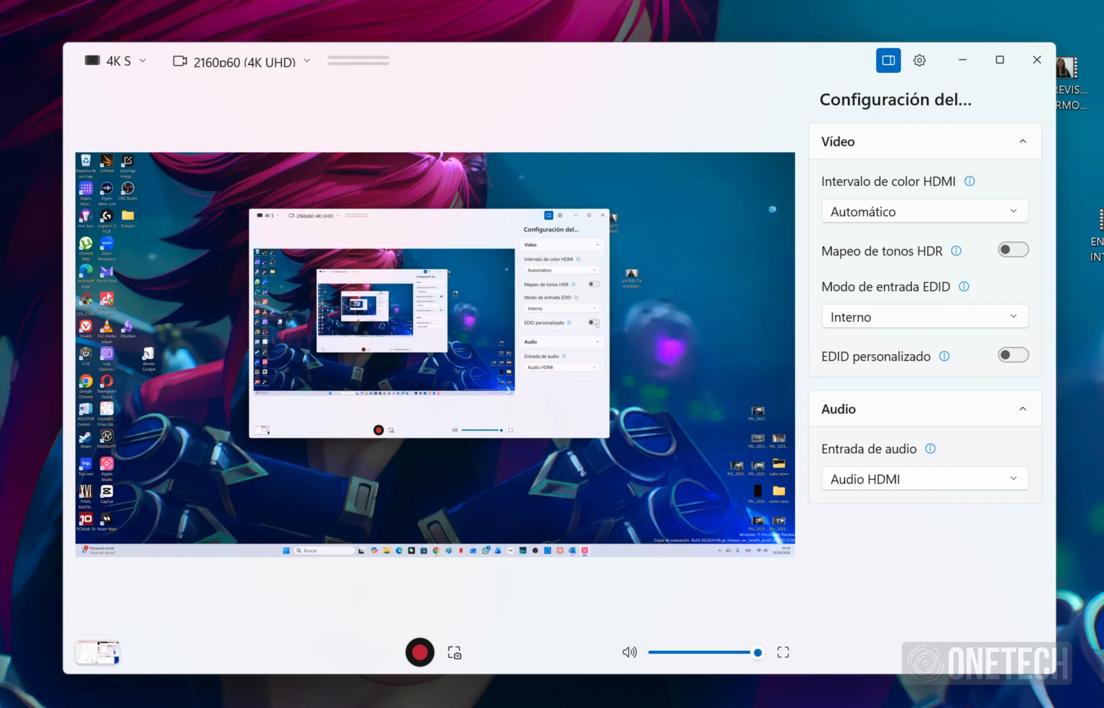
Task: Select the Trabajos folder in the preview desktop
Action: pyautogui.click(x=128, y=218)
